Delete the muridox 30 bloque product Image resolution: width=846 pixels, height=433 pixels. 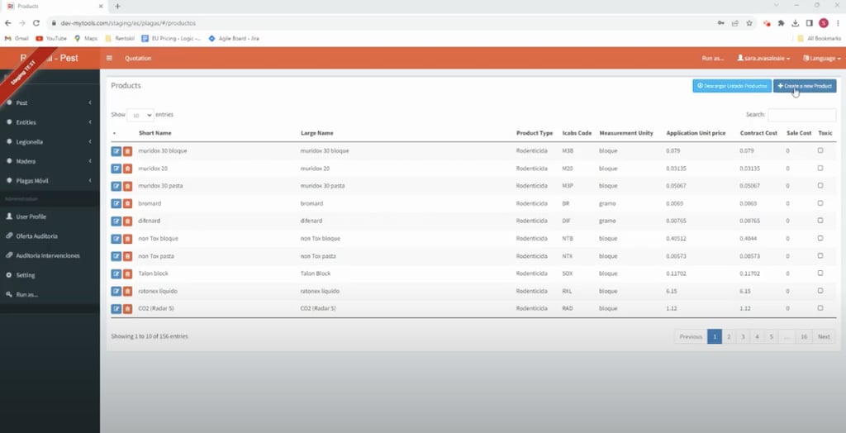(127, 151)
